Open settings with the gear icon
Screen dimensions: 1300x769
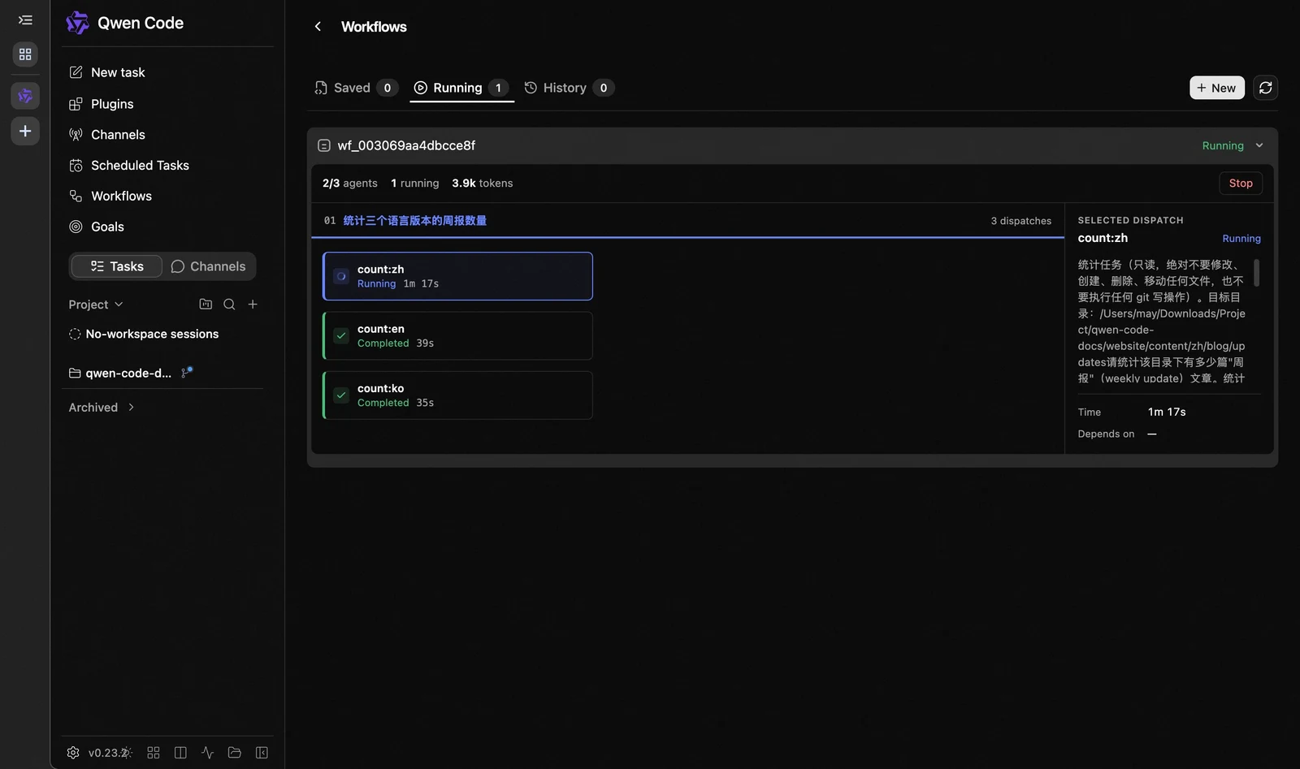73,753
